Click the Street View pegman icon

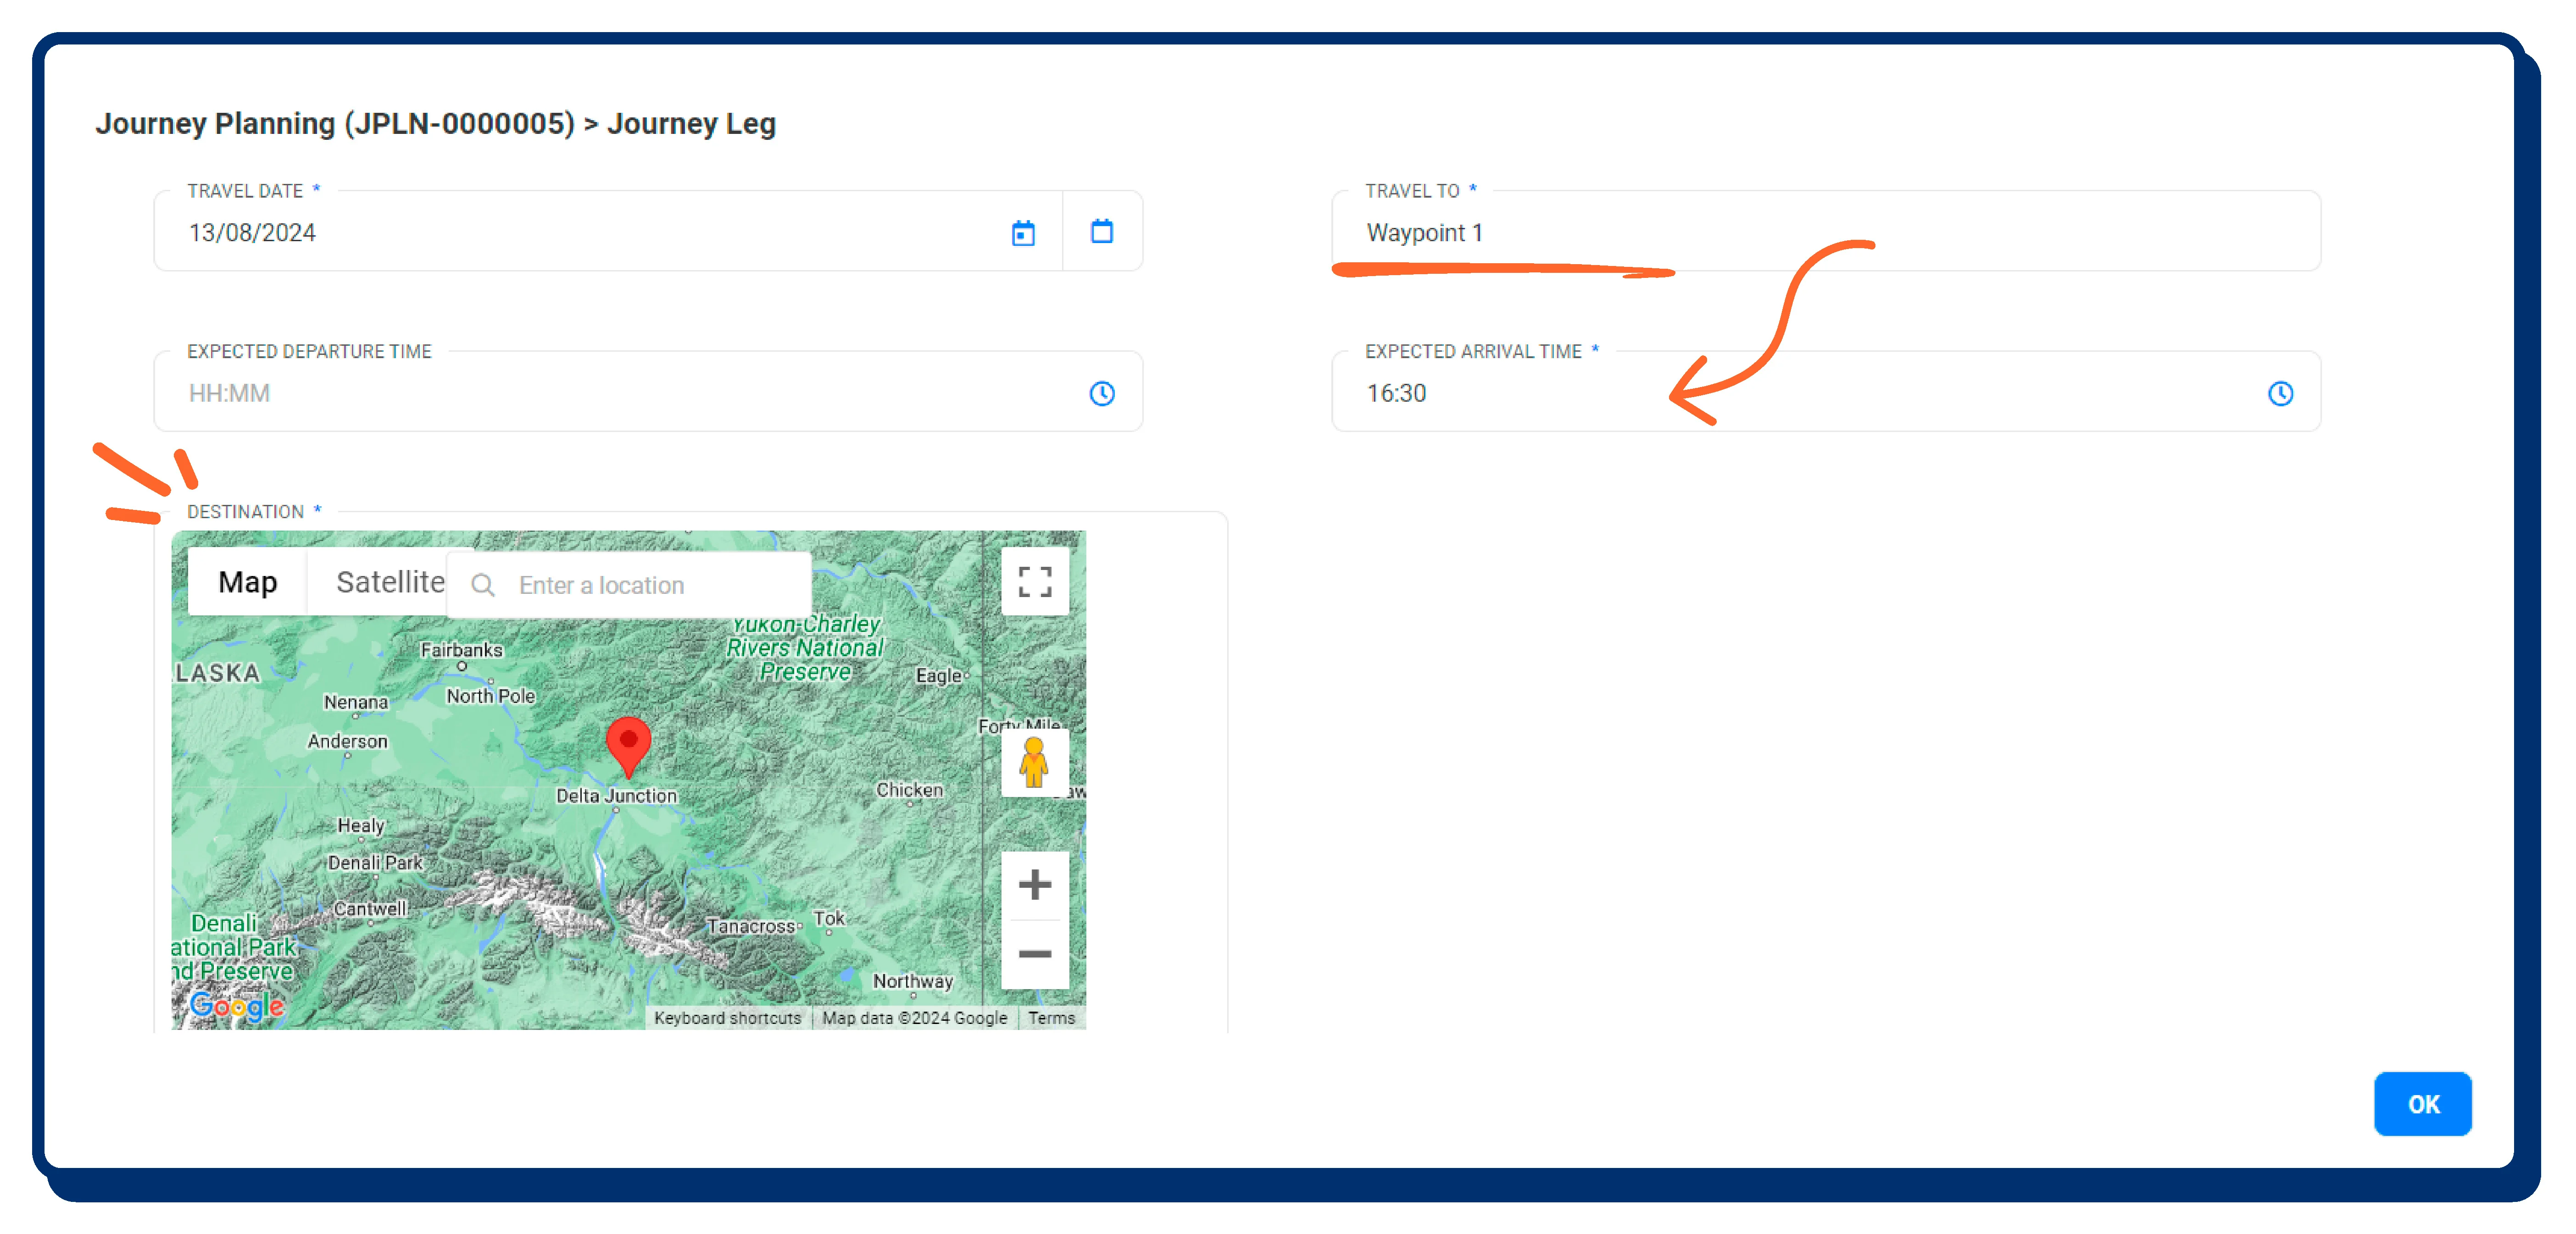(1034, 764)
